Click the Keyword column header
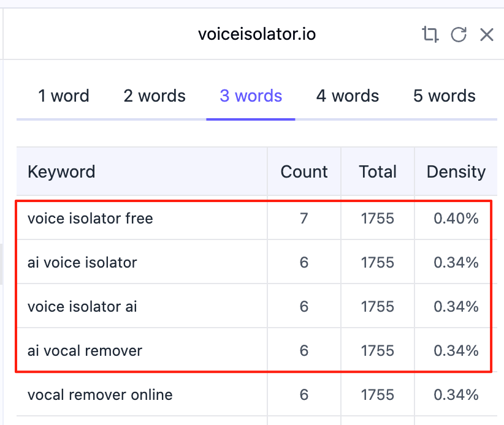This screenshot has height=425, width=504. coord(61,171)
